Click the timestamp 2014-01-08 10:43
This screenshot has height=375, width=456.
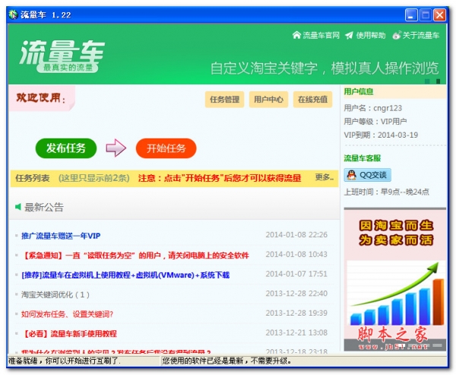pos(296,254)
